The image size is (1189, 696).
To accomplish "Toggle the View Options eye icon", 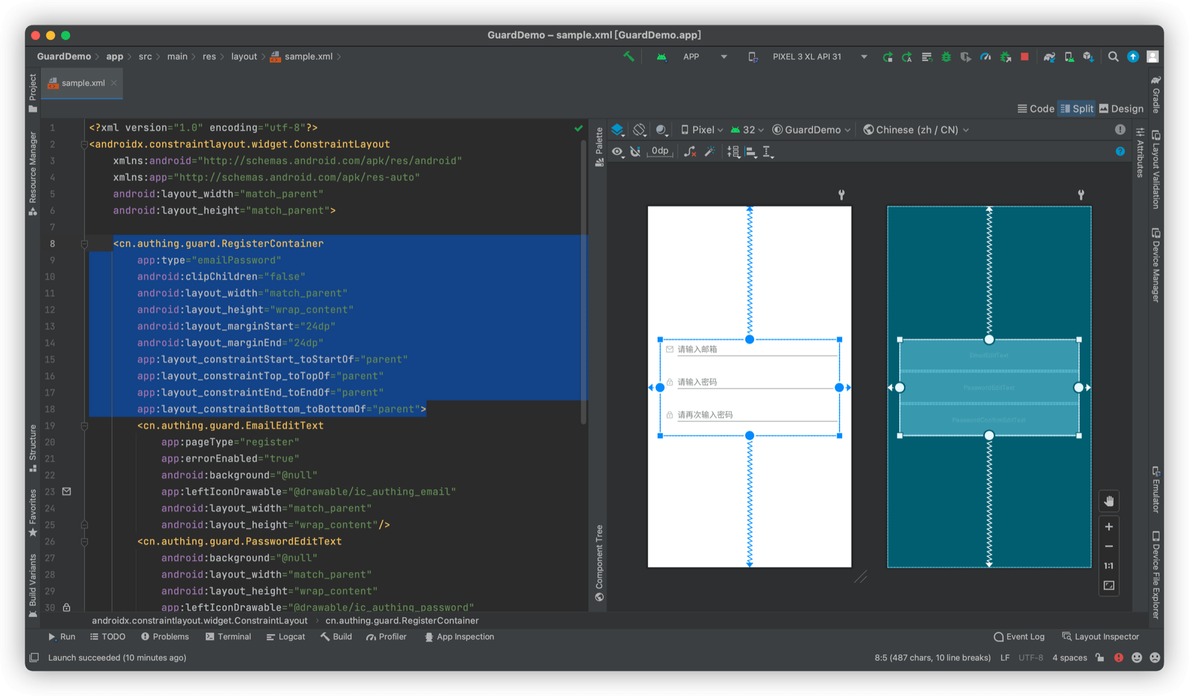I will click(618, 152).
